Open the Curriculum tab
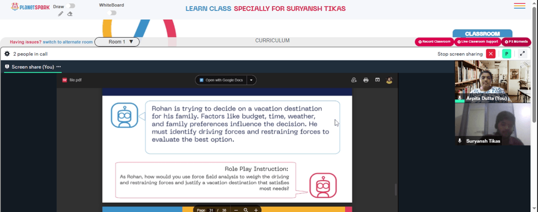Viewport: 538px width, 212px height. coord(272,40)
